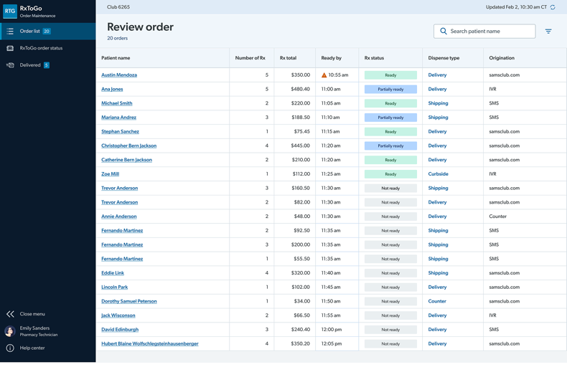567x367 pixels.
Task: Click Emily Sanders profile avatar
Action: (10, 331)
